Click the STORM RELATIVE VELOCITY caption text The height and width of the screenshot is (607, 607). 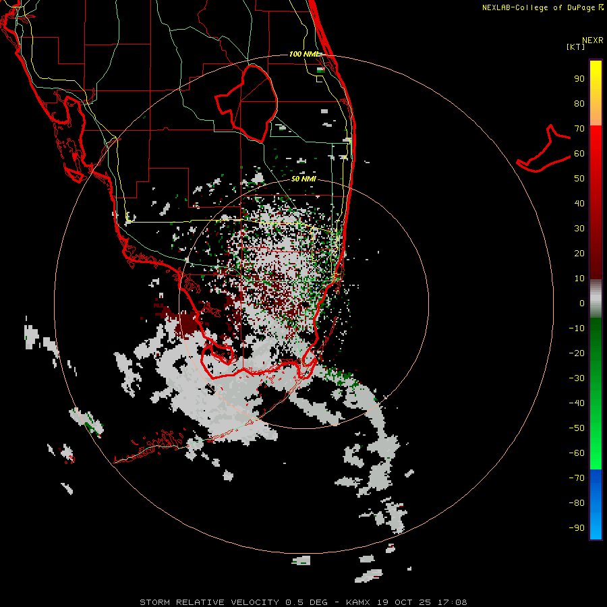210,602
